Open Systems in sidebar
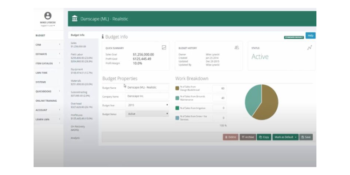 coord(49,82)
